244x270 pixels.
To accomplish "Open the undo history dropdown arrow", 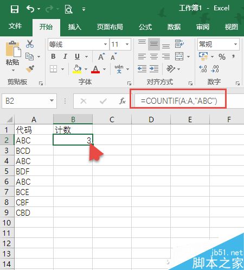I will click(x=38, y=9).
